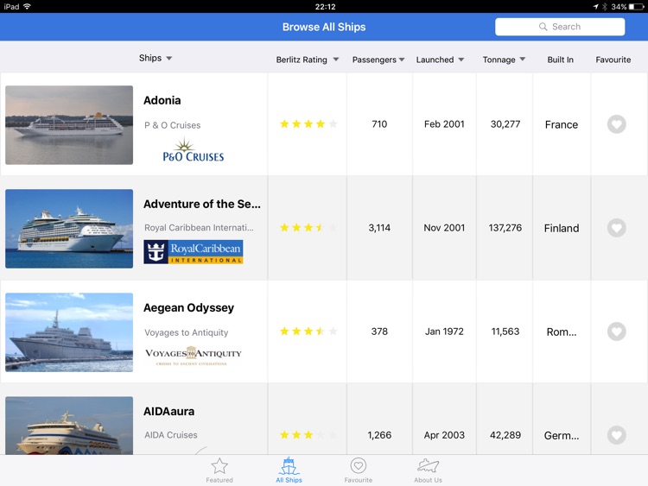Screen dimensions: 648x486
Task: Click launched date 'Feb 2001'
Action: [444, 124]
